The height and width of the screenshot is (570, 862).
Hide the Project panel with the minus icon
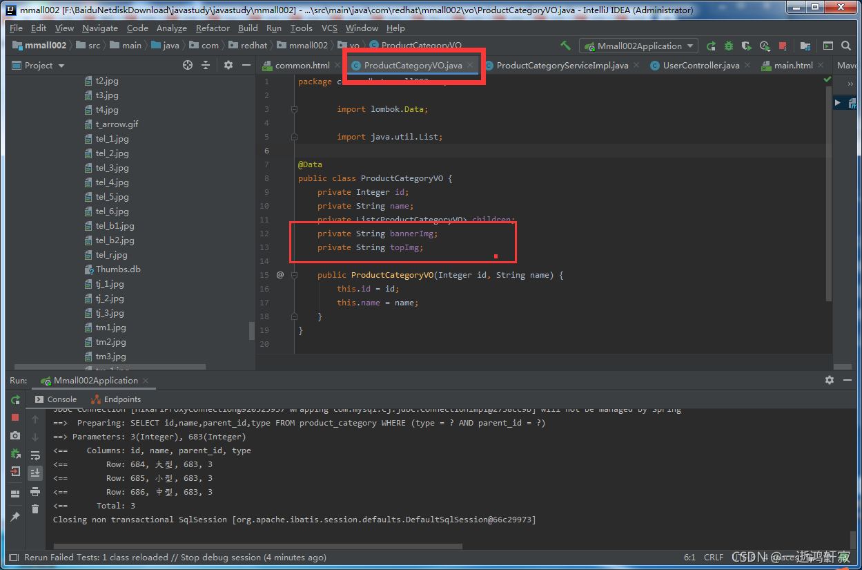(246, 65)
